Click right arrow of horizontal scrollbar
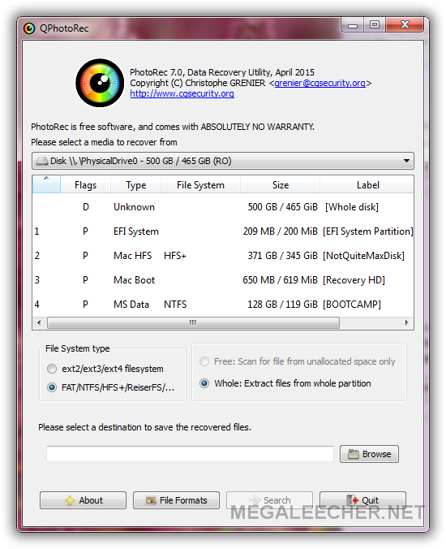 tap(406, 322)
